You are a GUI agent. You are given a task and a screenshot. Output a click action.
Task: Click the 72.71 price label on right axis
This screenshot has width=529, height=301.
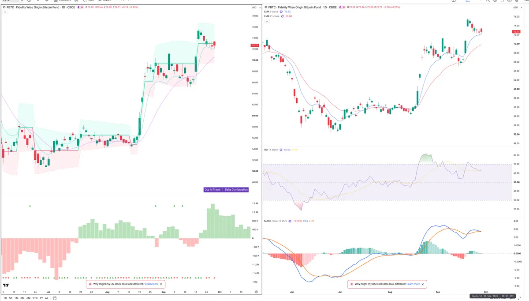pos(517,32)
